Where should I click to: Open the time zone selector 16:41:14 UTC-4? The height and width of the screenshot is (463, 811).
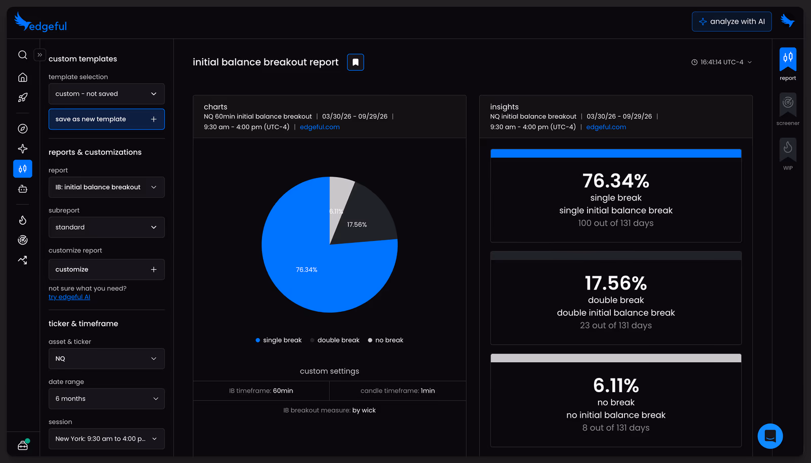tap(721, 62)
